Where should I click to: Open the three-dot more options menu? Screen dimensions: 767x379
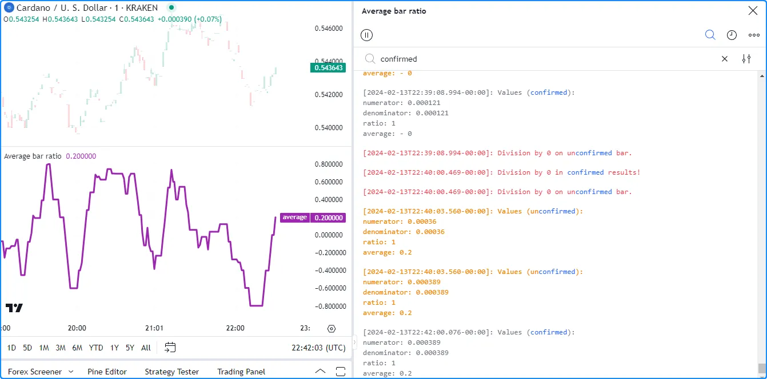tap(754, 35)
